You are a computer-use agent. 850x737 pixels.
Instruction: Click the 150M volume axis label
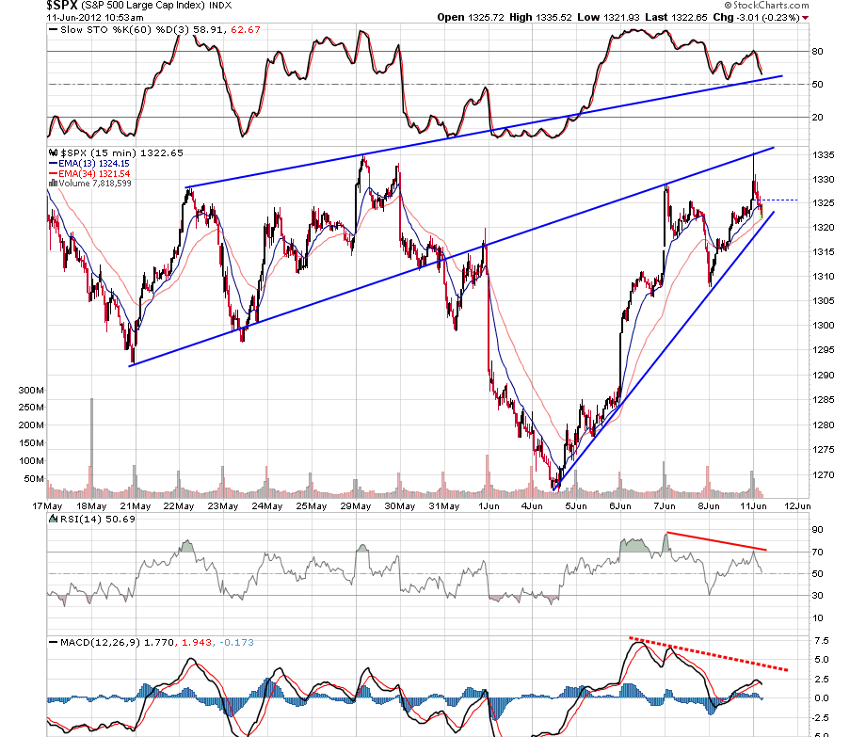(x=31, y=442)
